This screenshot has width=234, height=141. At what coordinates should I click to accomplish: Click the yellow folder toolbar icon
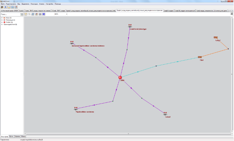(x=9, y=7)
